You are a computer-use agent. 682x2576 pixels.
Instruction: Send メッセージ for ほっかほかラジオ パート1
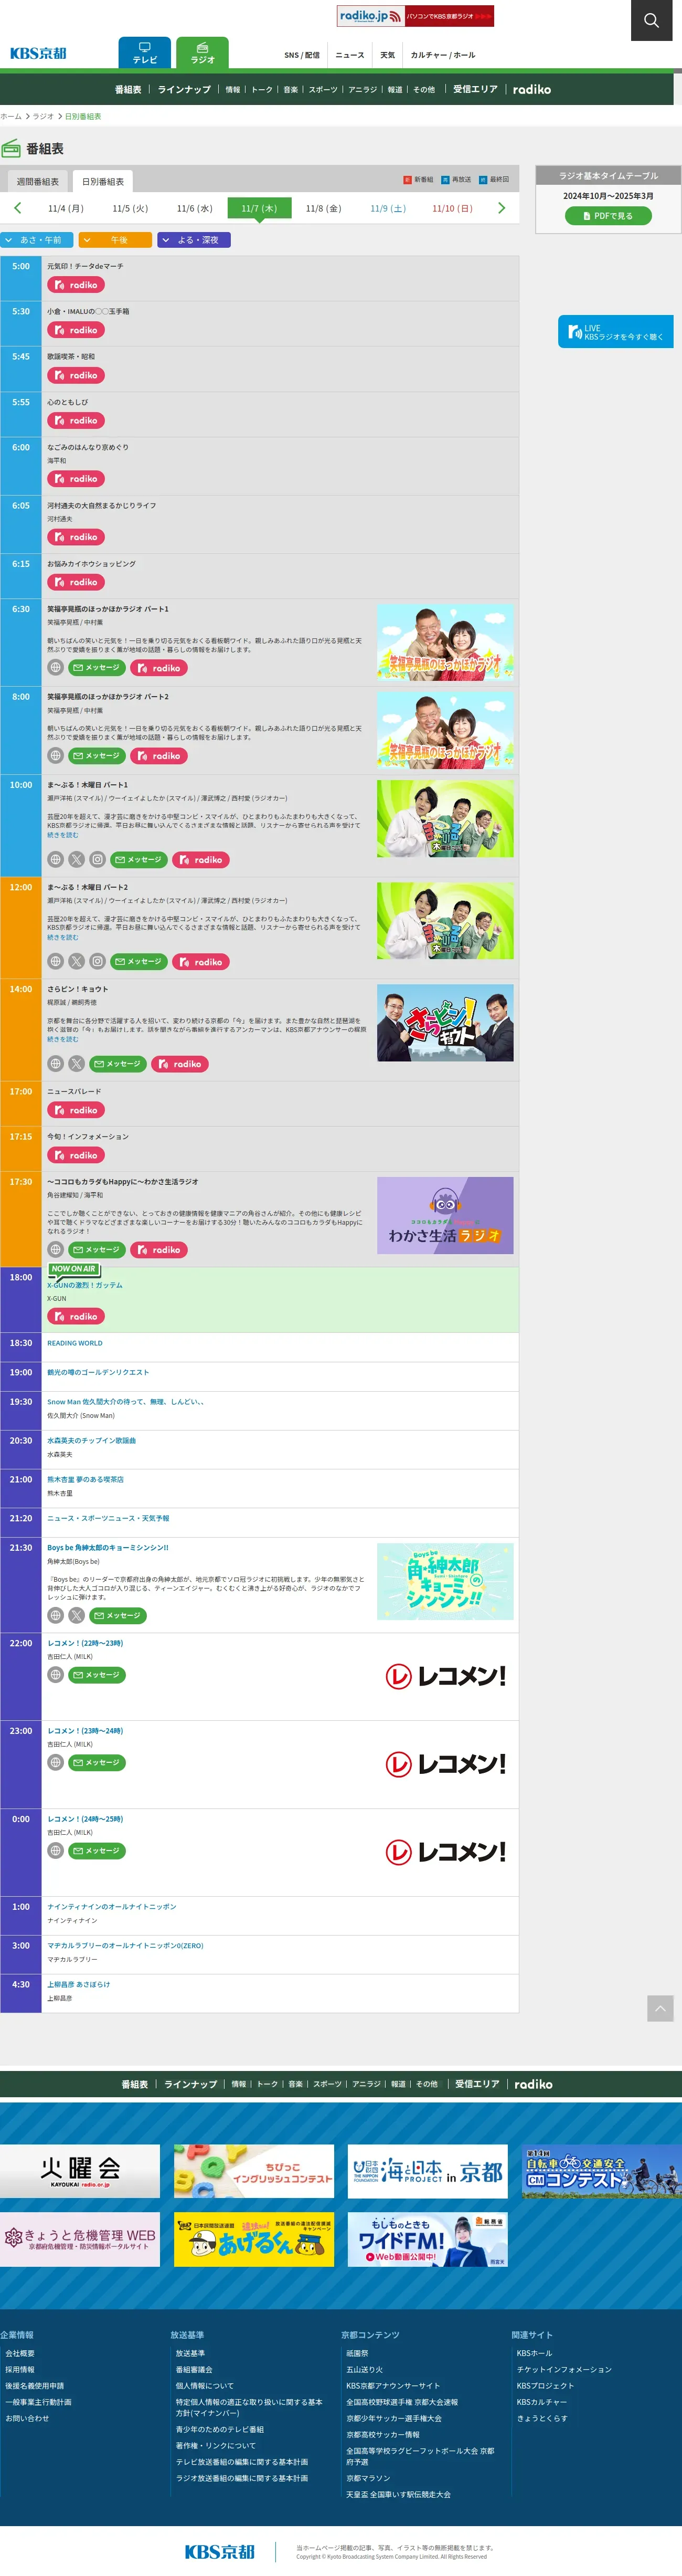[97, 668]
